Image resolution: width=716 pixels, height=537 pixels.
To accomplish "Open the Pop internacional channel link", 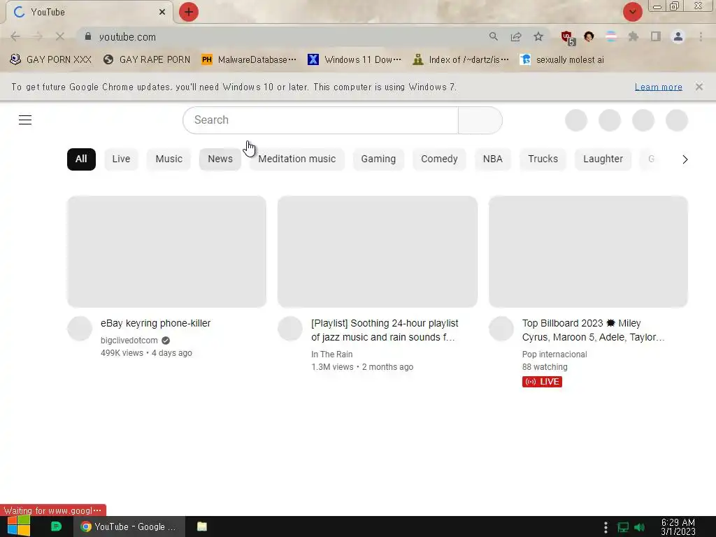I will pos(554,355).
